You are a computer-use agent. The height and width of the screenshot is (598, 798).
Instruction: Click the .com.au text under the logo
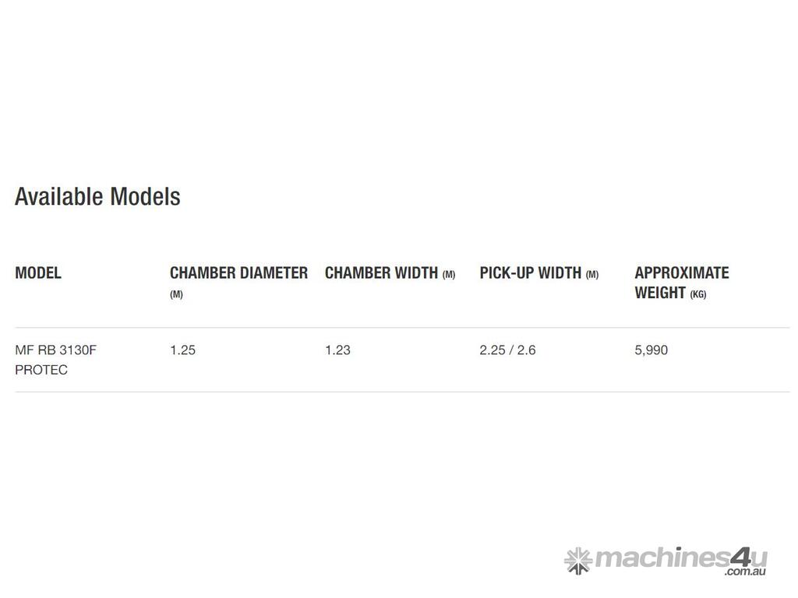point(745,572)
